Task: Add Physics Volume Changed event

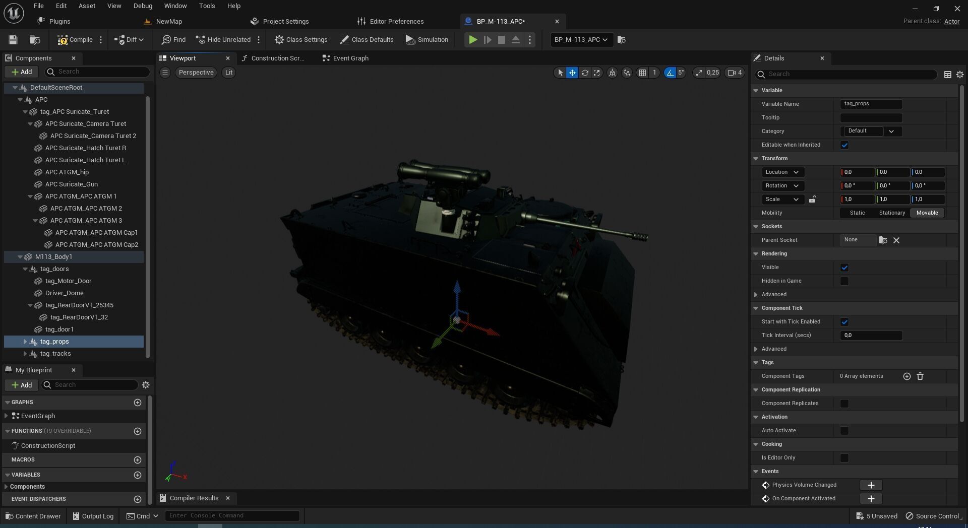Action: point(871,485)
